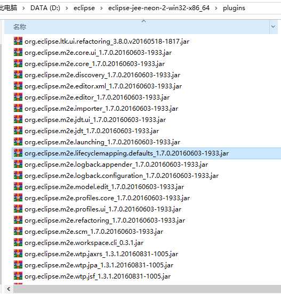Select org.eclipse.m2e.scm_1.7.0.20160603-1933.jar

94,232
